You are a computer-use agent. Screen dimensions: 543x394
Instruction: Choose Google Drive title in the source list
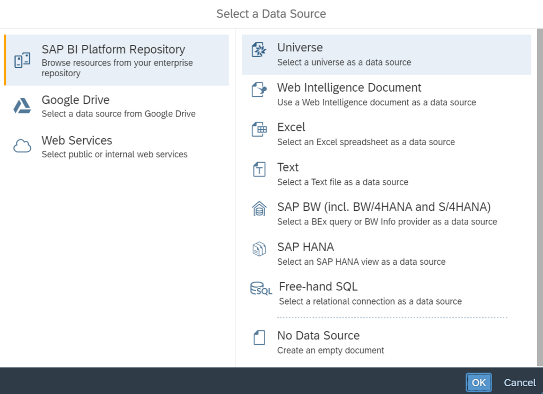click(75, 100)
